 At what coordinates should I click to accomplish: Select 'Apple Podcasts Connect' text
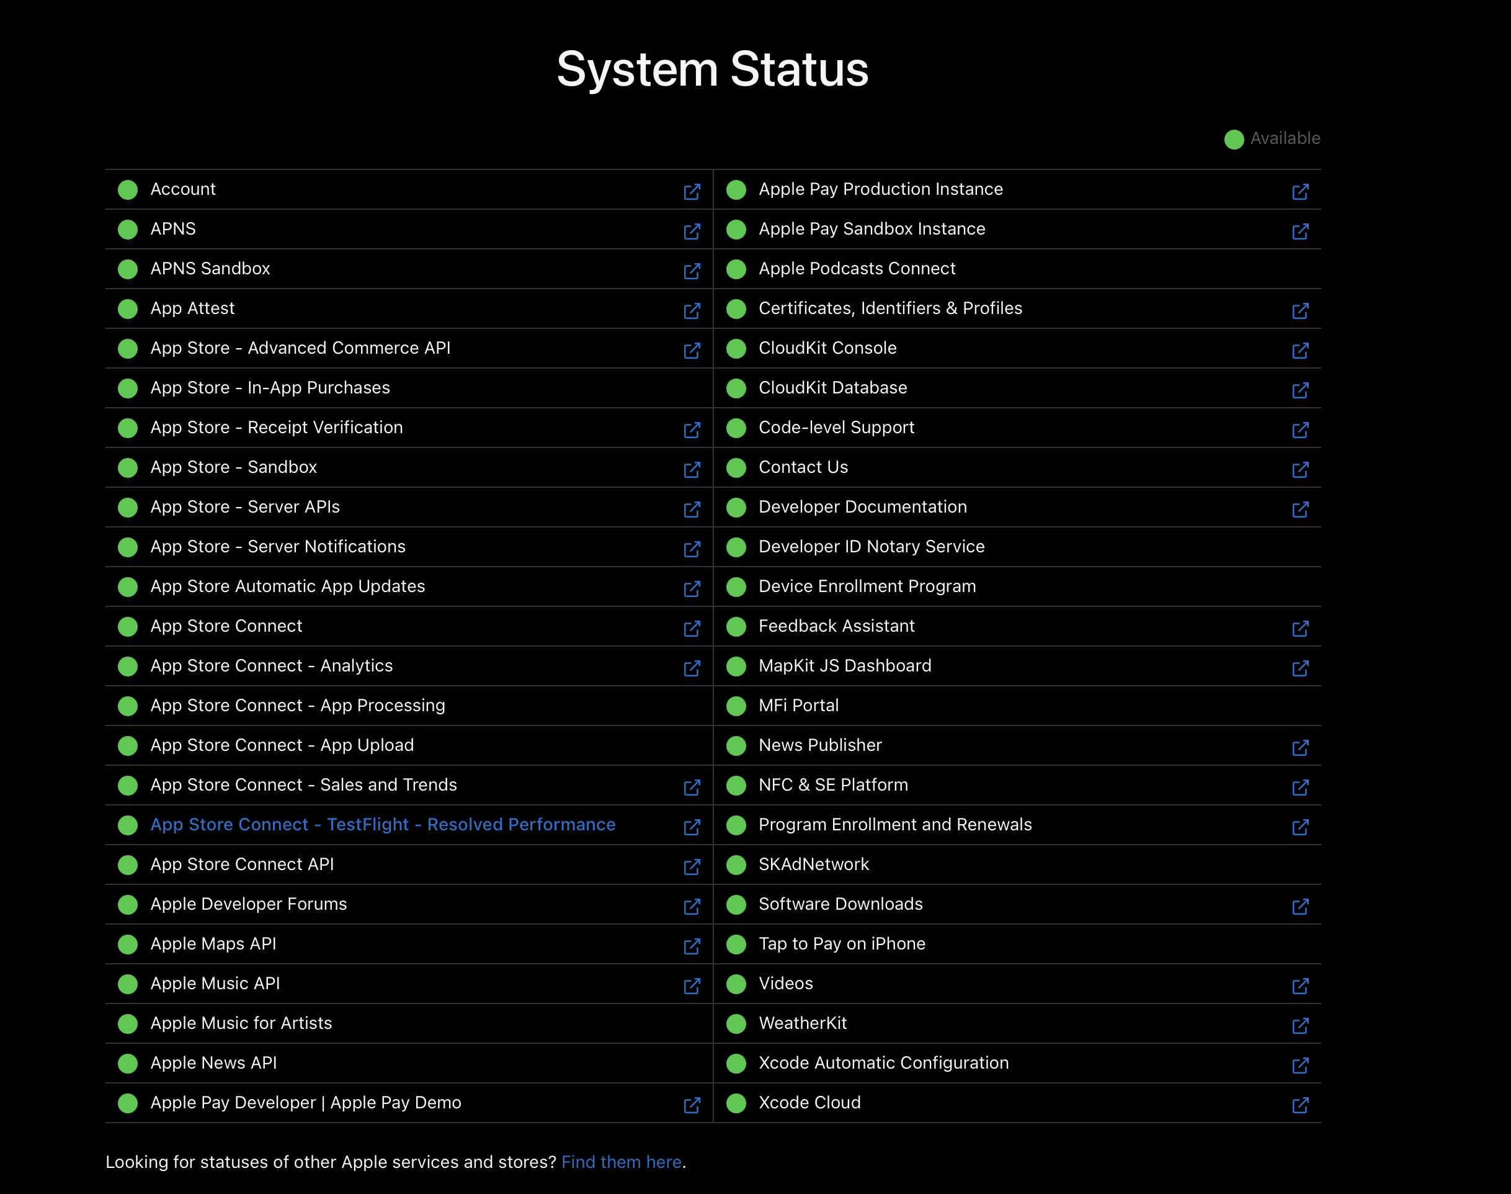(857, 269)
